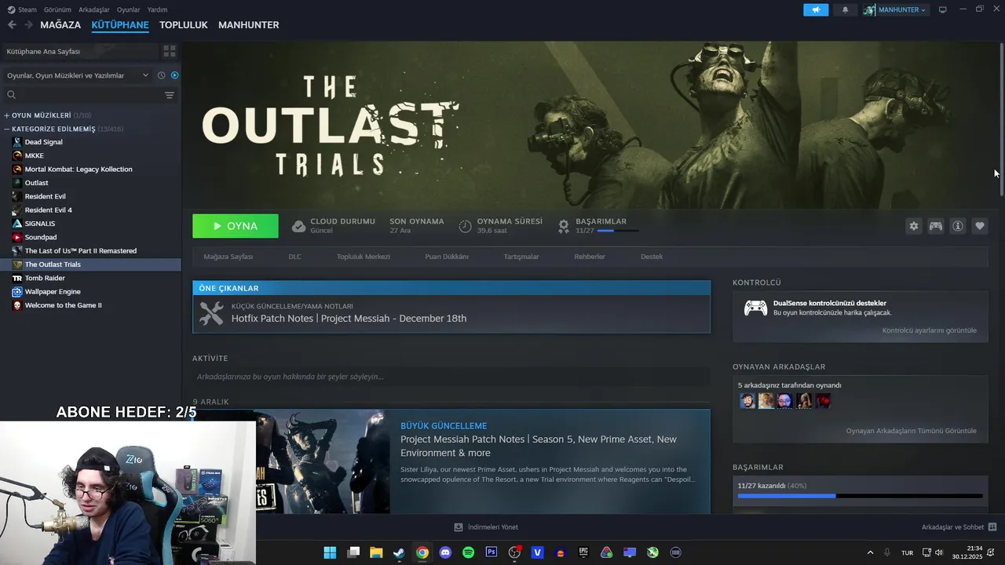
Task: Open advanced filter options icon in search
Action: 170,95
